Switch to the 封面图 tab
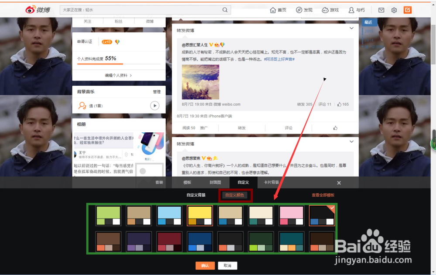Viewport: 436px width, 275px height. click(x=215, y=182)
